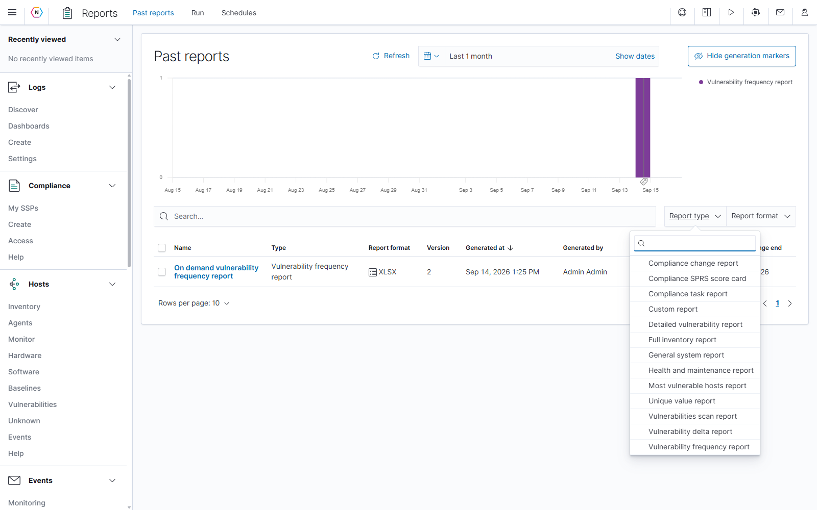Toggle the select-all checkbox in table header
Viewport: 817px width, 510px height.
point(162,248)
